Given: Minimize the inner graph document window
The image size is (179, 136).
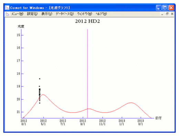Looking at the screenshot, I should 162,14.
